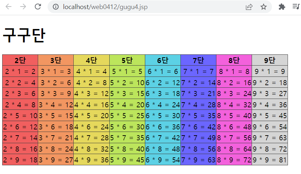Select cell 7 * 9 = 63
Viewport: 301px width, 174px height.
click(x=199, y=159)
